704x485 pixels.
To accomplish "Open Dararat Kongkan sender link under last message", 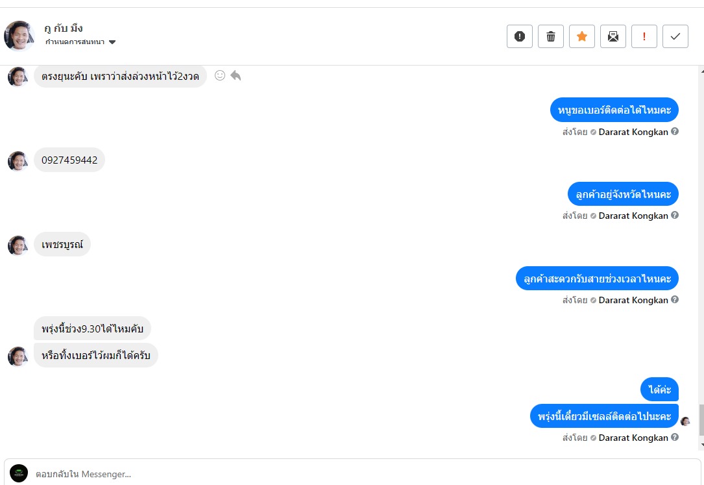I will pyautogui.click(x=633, y=438).
